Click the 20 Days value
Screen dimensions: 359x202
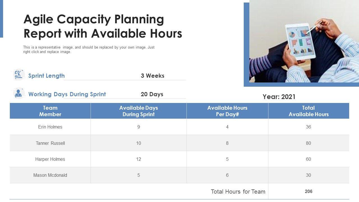pos(152,94)
